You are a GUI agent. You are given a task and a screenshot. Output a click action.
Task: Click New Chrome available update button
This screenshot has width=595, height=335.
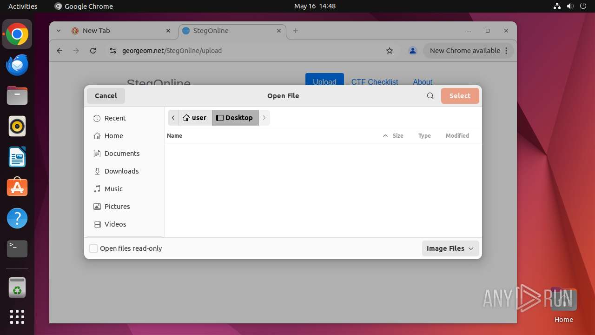coord(468,51)
